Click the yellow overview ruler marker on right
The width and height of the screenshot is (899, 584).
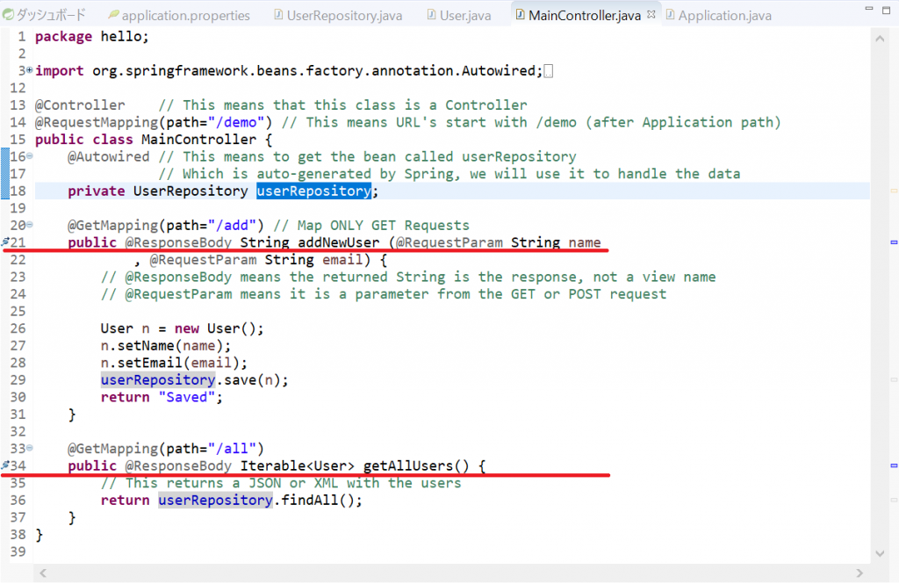click(894, 191)
